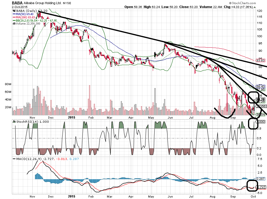267x199 pixels.
Task: Click the Oct label on the bottom date axis
Action: pos(253,196)
